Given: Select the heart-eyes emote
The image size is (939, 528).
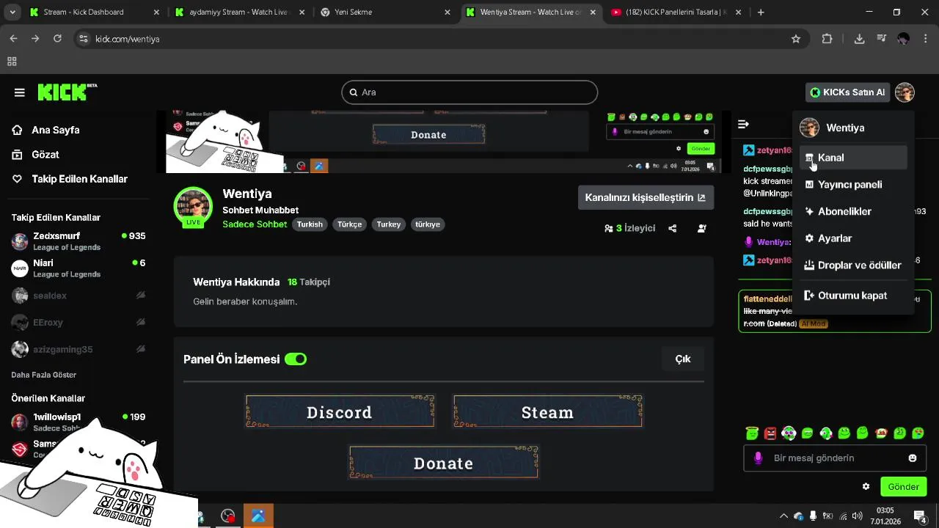Looking at the screenshot, I should click(918, 433).
